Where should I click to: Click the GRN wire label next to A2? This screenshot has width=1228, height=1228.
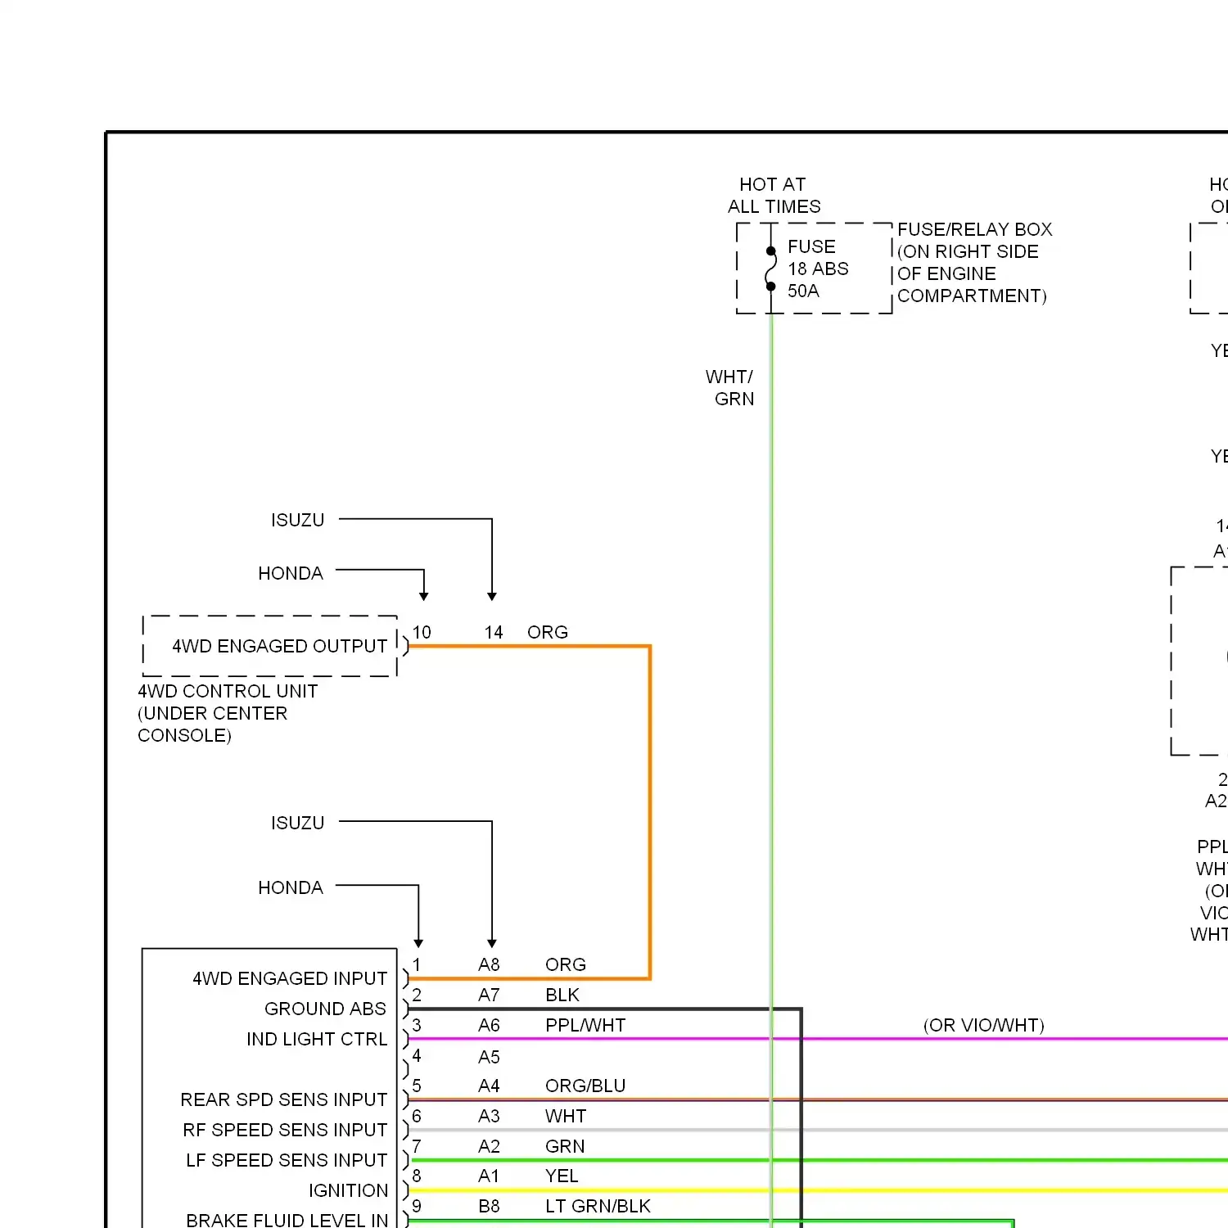coord(565,1146)
